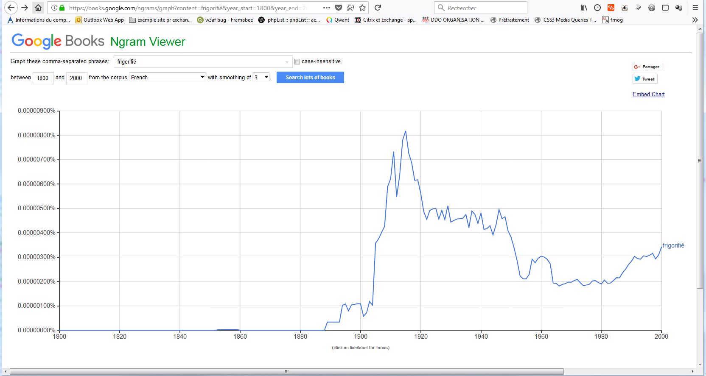Save to Pocket icon in address bar
Screen dimensions: 706x376
click(x=339, y=8)
